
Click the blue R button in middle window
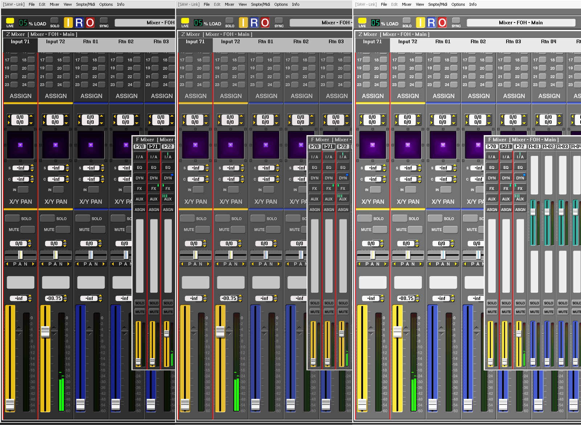(x=254, y=23)
